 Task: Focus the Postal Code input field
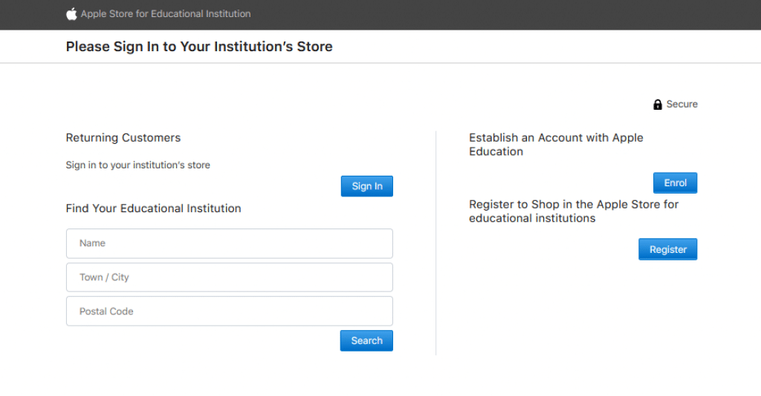pyautogui.click(x=230, y=311)
